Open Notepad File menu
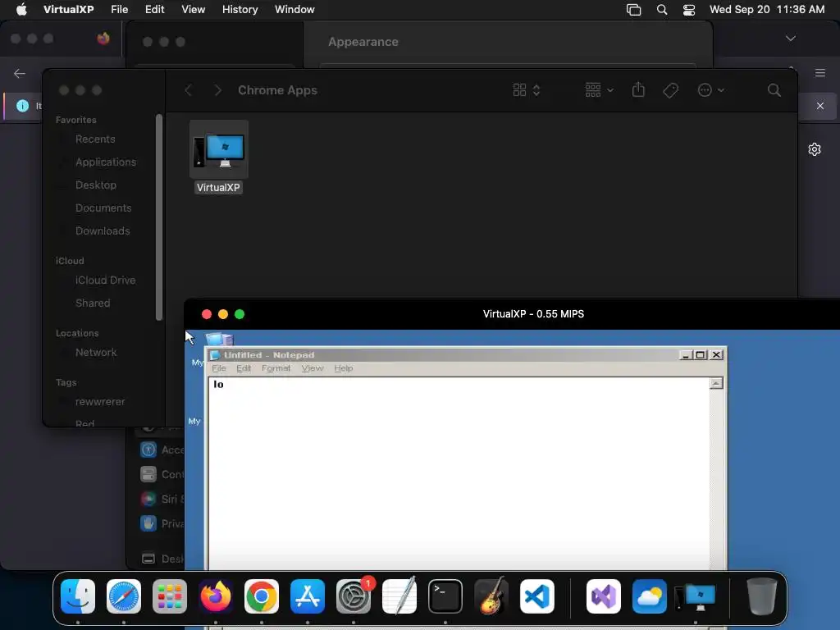This screenshot has height=630, width=840. click(218, 368)
